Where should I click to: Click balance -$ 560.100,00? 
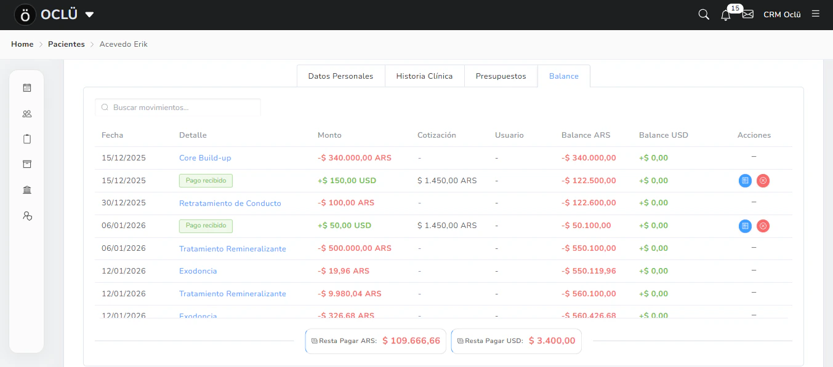coord(589,294)
